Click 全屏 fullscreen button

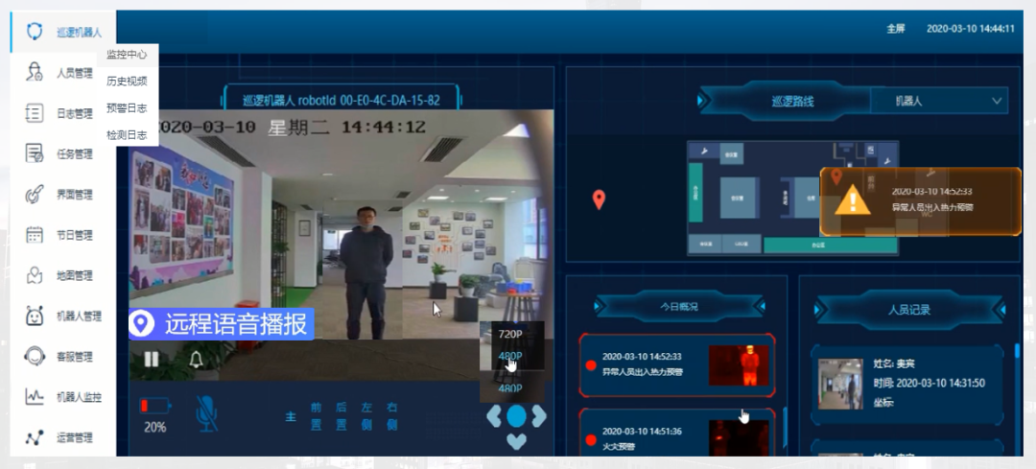(895, 29)
